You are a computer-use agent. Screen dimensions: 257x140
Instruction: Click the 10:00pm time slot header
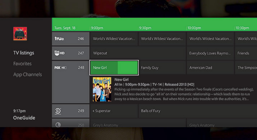pos(194,28)
